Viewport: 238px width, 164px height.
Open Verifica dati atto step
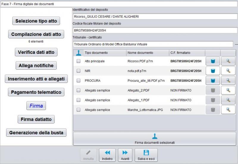point(36,52)
